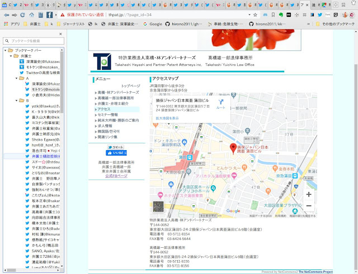
Task: Reload the page with the refresh icon
Action: [22, 15]
